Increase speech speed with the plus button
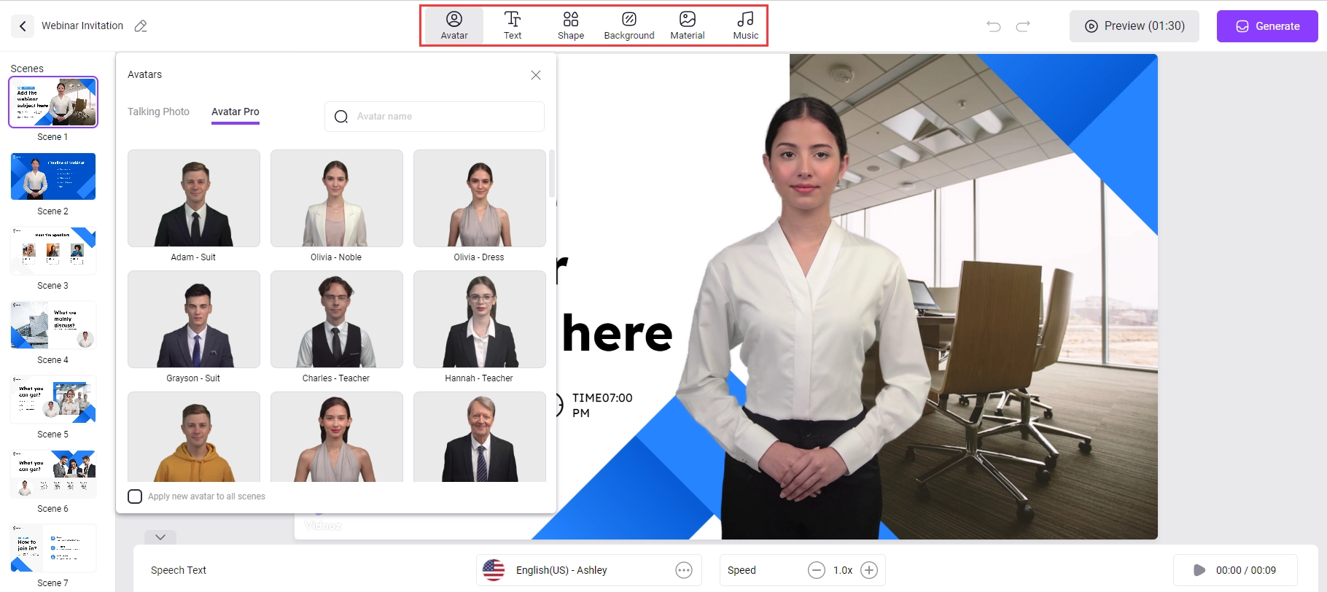 869,570
